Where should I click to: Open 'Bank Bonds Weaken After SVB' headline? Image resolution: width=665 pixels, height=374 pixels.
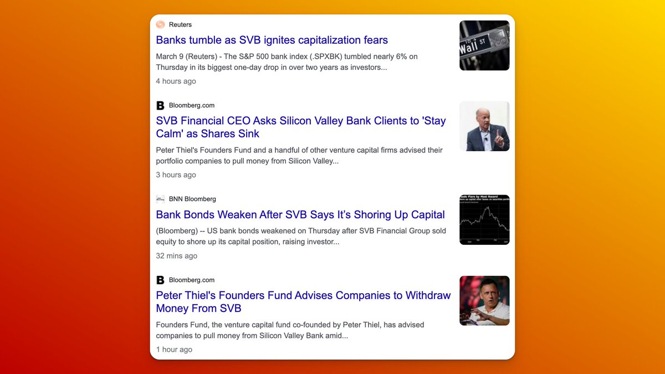[300, 214]
